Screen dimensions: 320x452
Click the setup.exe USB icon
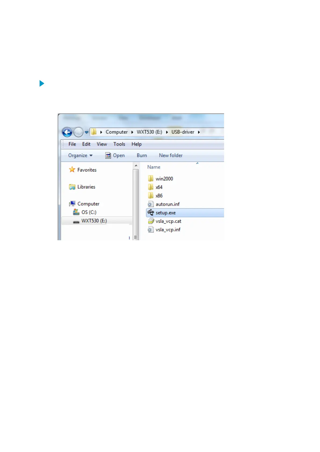[151, 213]
